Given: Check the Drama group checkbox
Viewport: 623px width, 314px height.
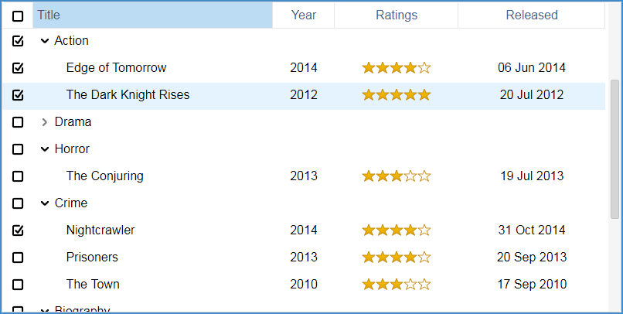Looking at the screenshot, I should pyautogui.click(x=18, y=122).
